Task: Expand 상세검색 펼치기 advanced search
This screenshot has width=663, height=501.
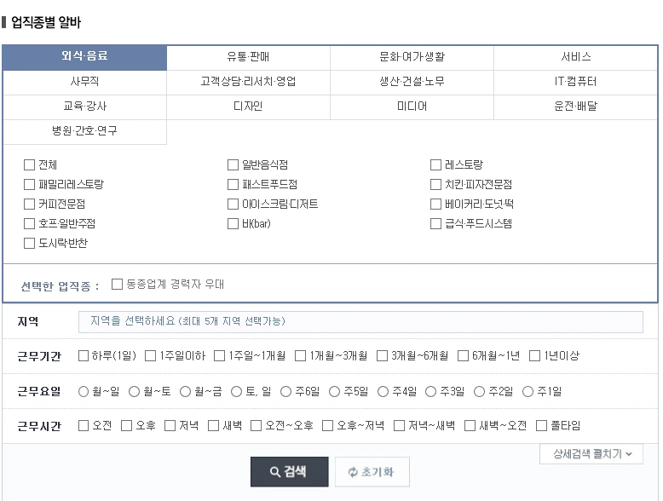Action: pos(591,454)
